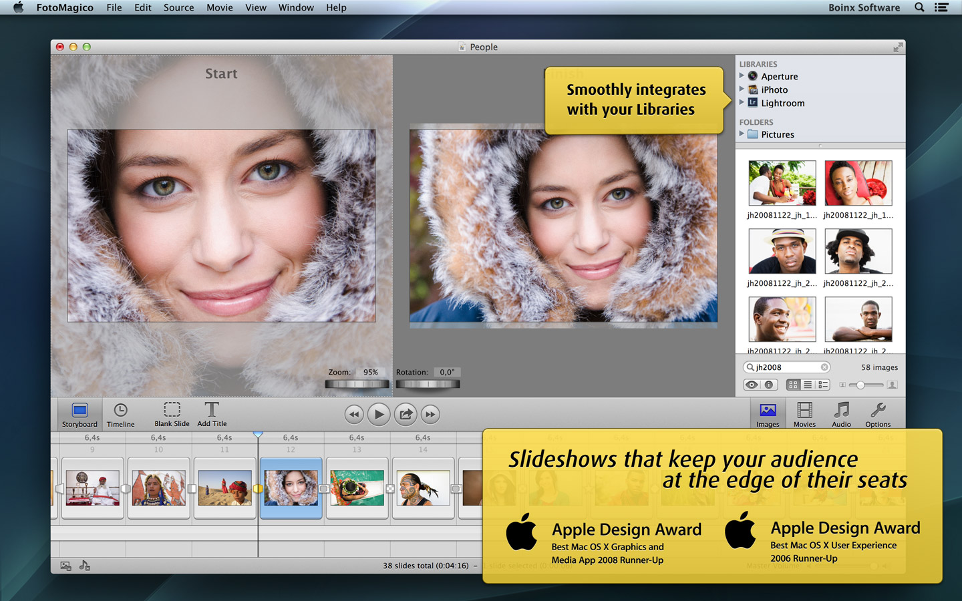Show the Movies browser

point(804,414)
